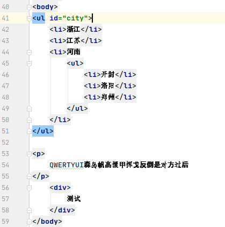Click the text 测试 on line 57

(74, 199)
